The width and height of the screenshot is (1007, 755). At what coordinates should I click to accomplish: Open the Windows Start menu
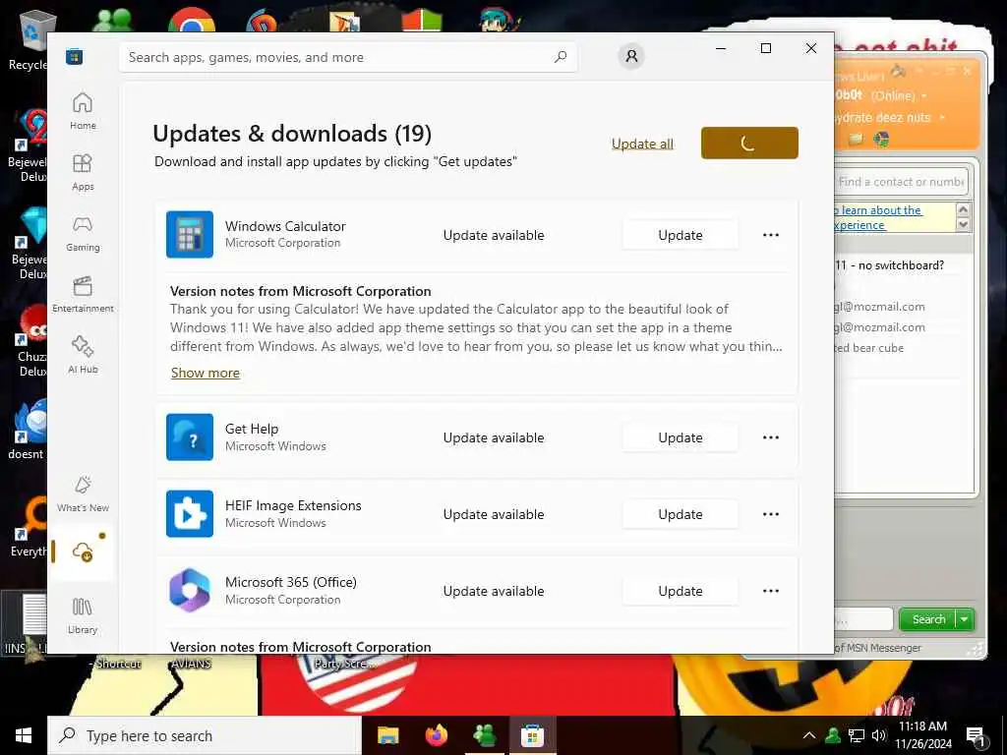(24, 735)
